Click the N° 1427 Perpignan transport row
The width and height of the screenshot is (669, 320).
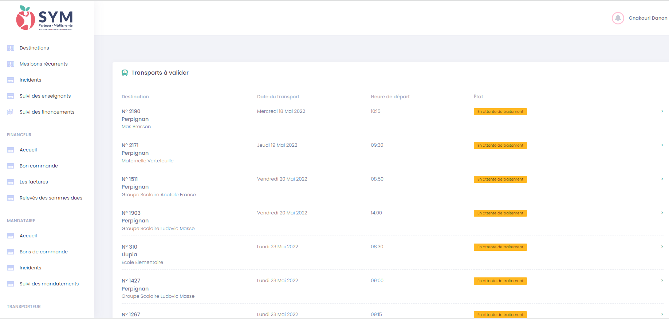tap(135, 288)
